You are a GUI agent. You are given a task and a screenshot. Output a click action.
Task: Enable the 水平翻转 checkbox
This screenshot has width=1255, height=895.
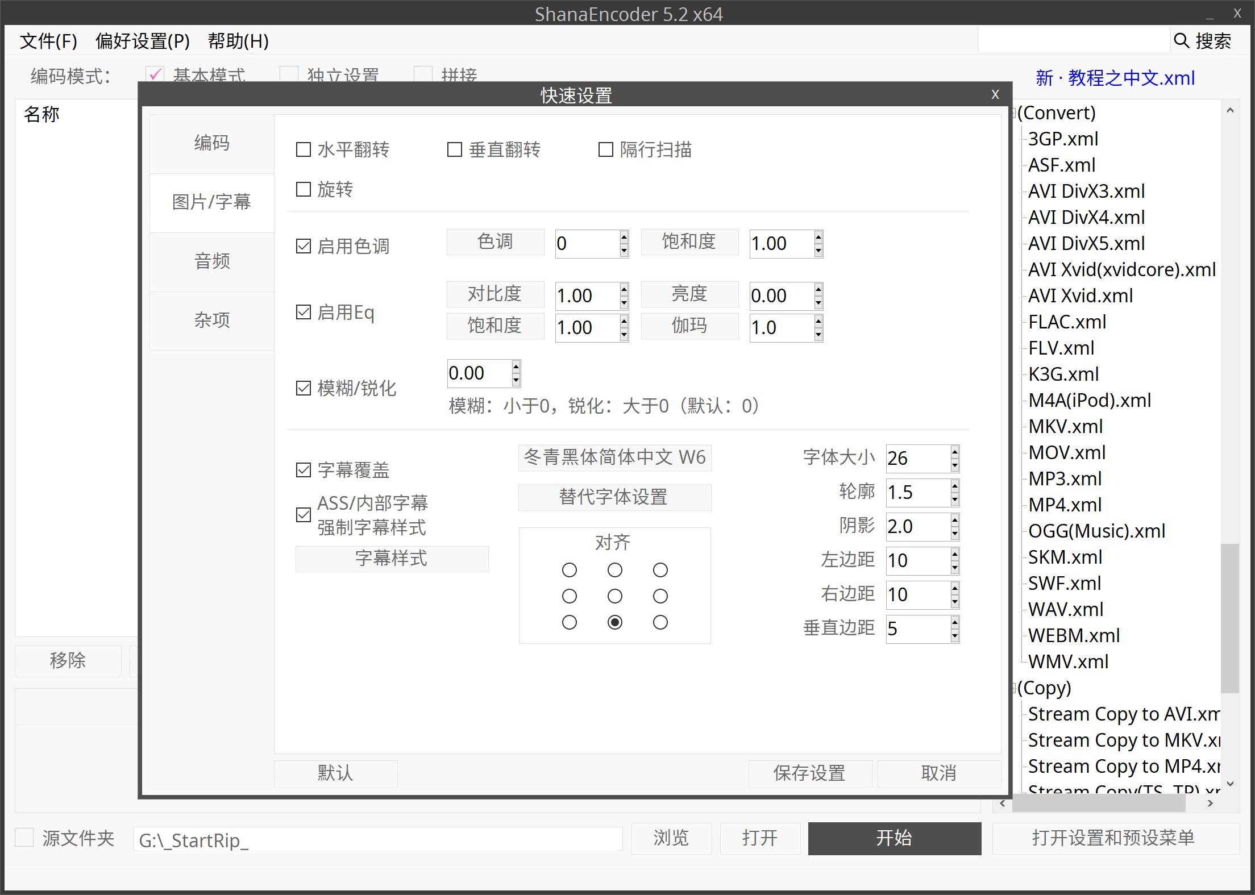[x=304, y=150]
